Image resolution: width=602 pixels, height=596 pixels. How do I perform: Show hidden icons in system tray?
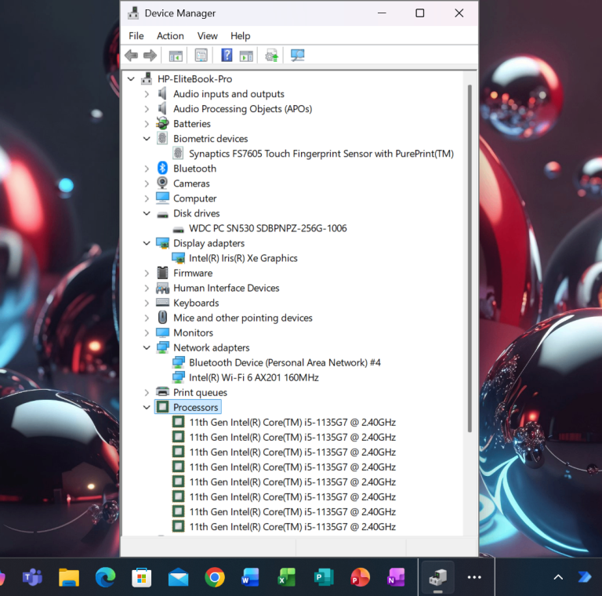coord(558,578)
